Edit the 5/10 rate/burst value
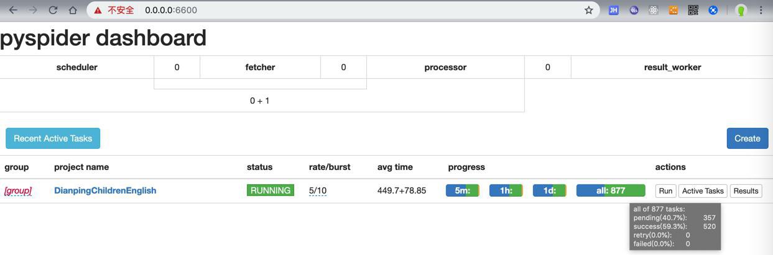 (318, 190)
